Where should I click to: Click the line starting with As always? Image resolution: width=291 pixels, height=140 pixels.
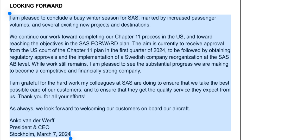point(100,109)
